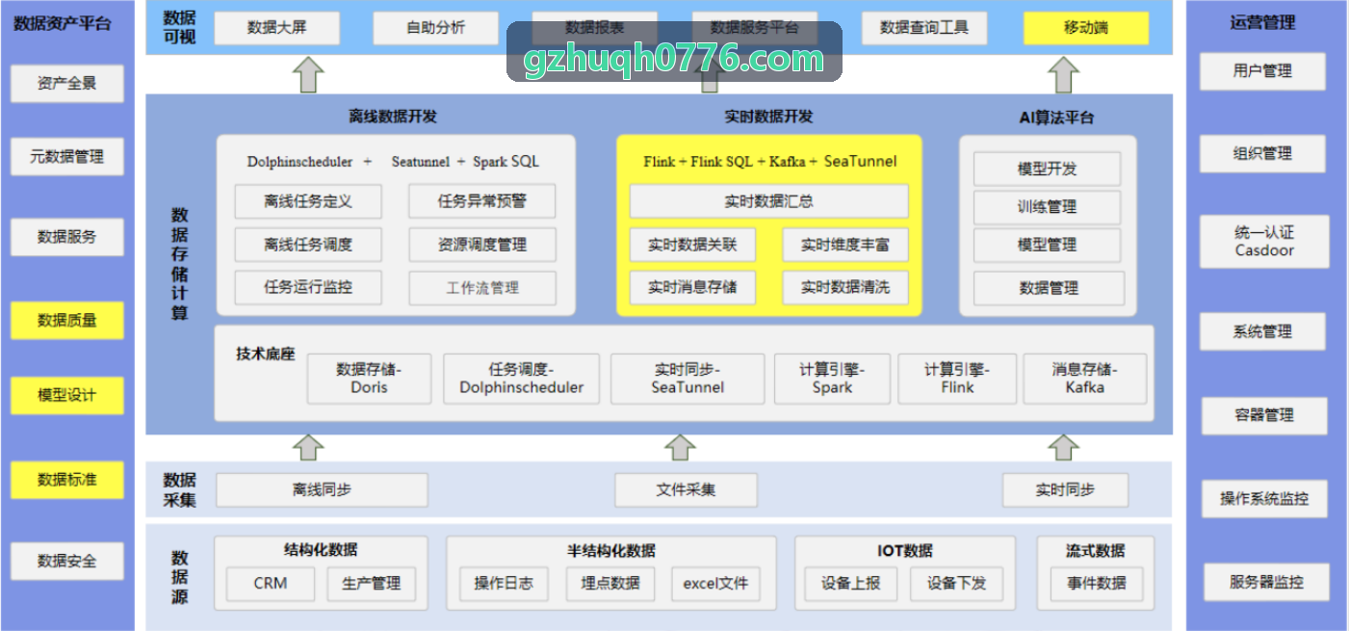Click the 系统管理 box
Viewport: 1349px width, 631px height.
click(1262, 332)
